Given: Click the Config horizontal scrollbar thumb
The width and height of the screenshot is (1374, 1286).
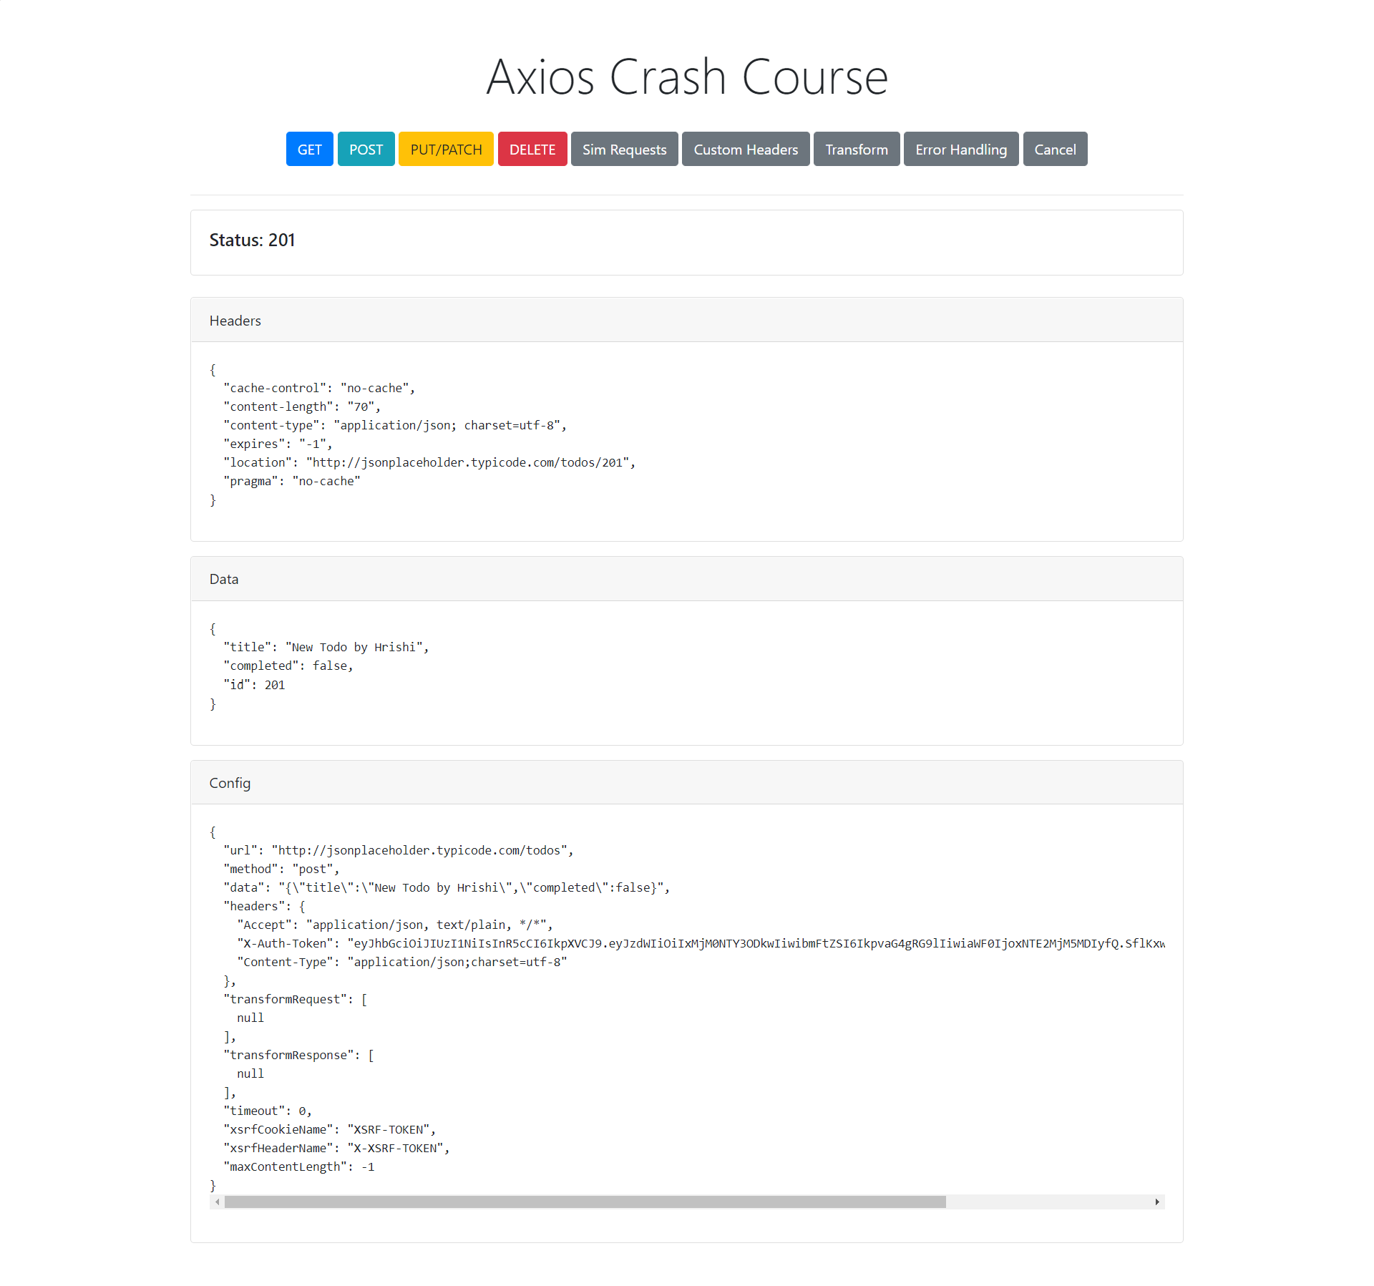Looking at the screenshot, I should [x=585, y=1202].
